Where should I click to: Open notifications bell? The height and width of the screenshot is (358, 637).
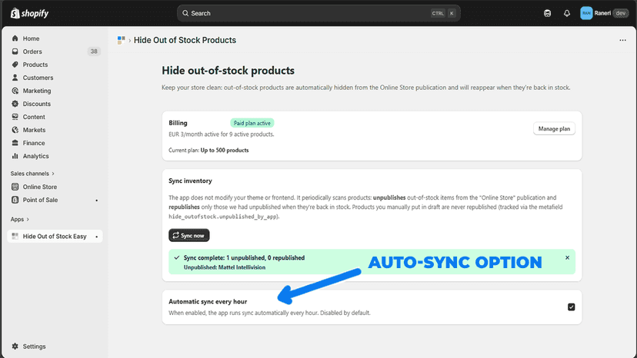(567, 13)
